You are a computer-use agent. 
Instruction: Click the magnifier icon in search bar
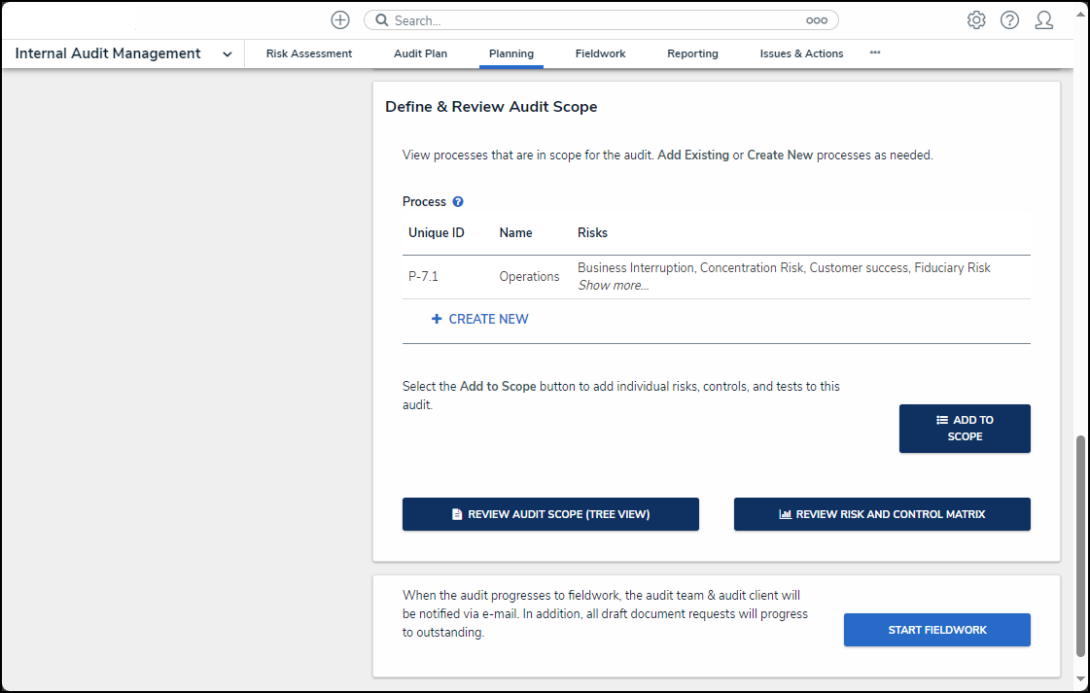click(381, 20)
